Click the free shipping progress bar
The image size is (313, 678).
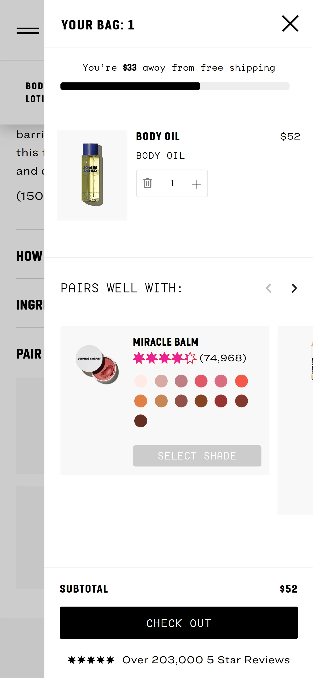(x=175, y=86)
